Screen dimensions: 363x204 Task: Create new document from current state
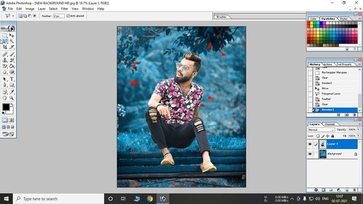coord(339,114)
